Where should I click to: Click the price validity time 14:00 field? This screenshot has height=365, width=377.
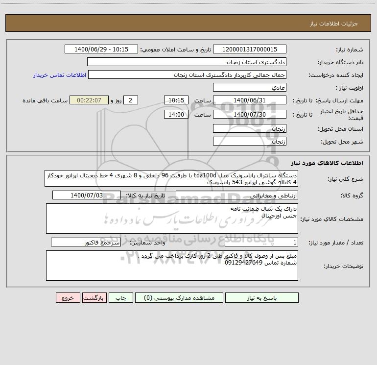pos(176,114)
